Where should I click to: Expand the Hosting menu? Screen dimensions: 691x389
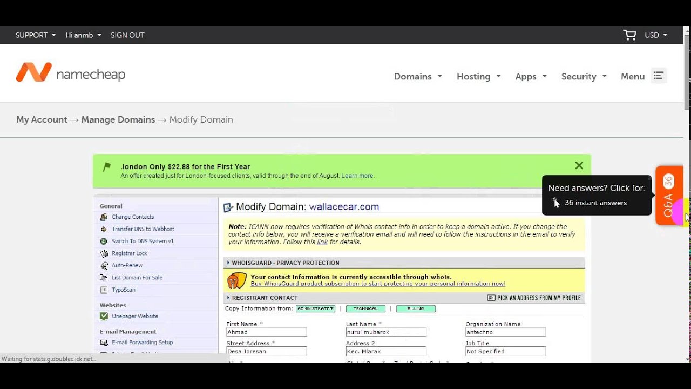click(x=479, y=76)
